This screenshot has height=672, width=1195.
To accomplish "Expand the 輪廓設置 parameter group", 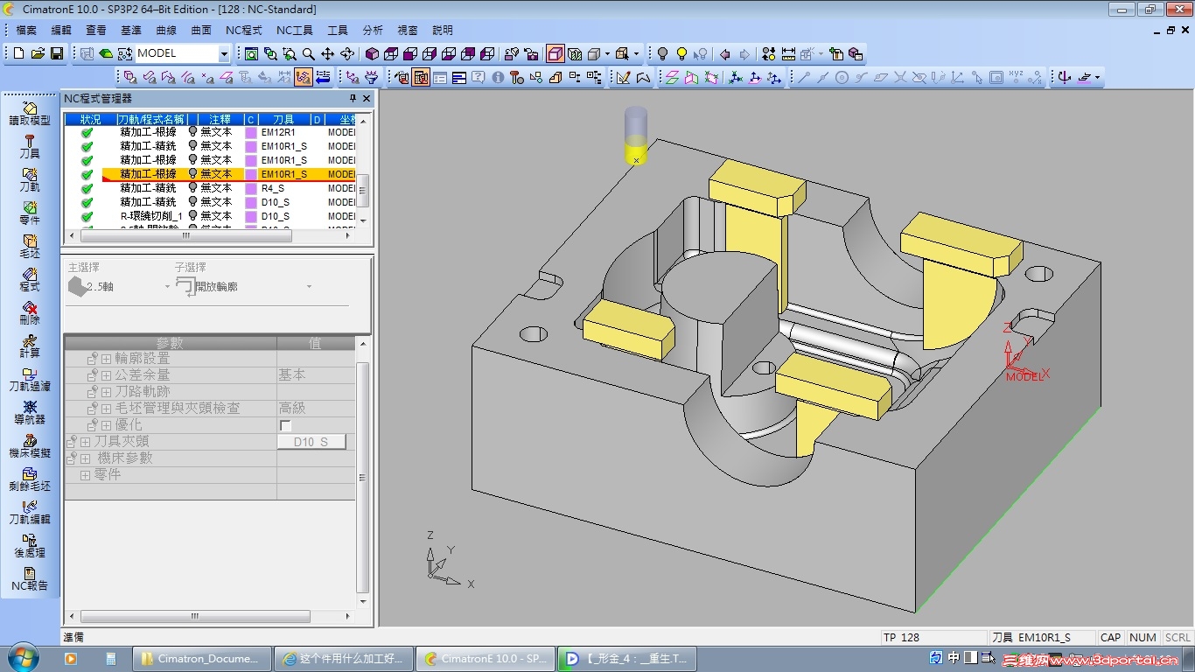I will pos(107,359).
